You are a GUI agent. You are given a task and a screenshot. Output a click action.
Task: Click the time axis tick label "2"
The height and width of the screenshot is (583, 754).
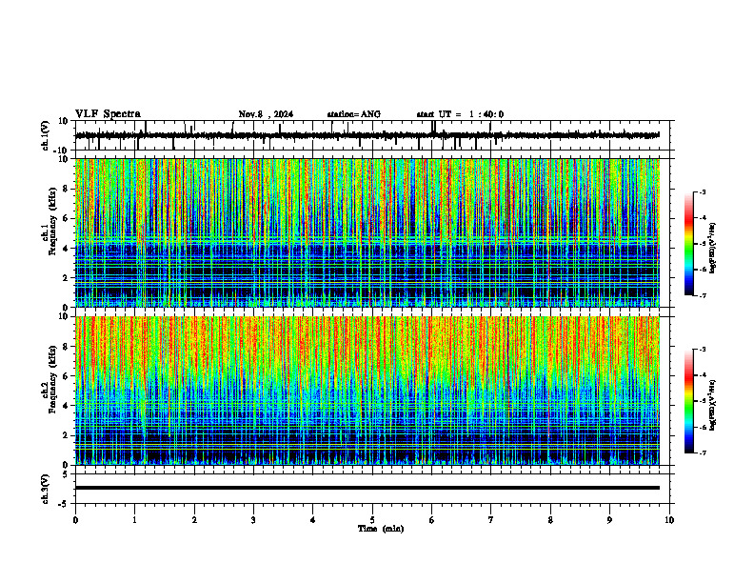tap(194, 520)
